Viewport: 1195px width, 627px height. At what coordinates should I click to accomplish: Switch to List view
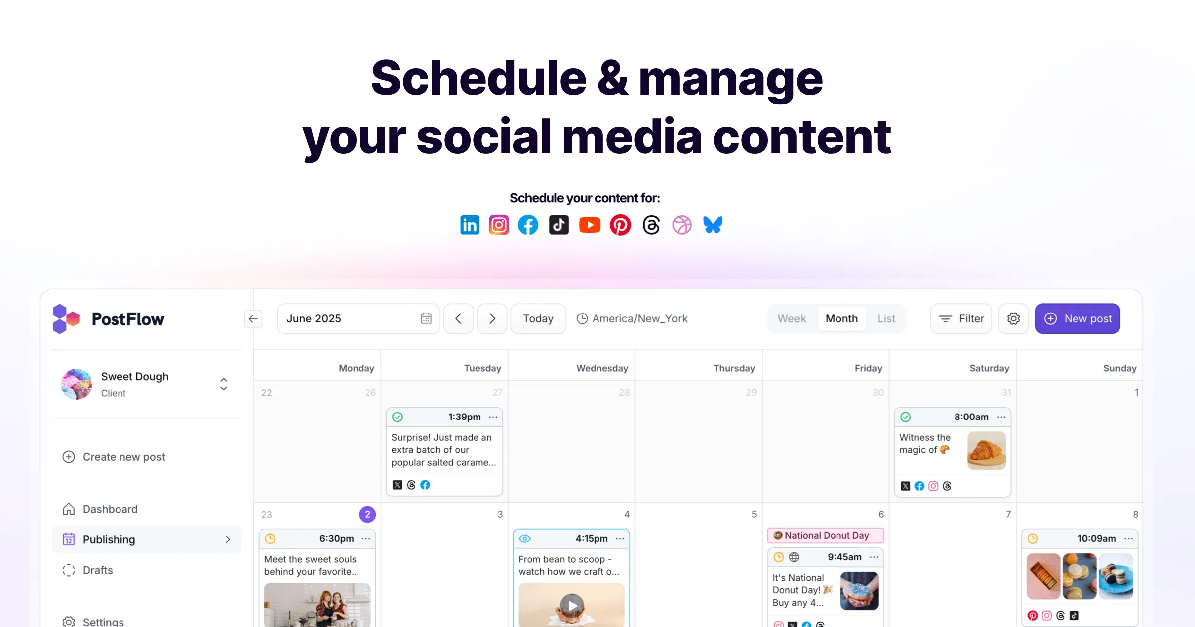[x=886, y=318]
